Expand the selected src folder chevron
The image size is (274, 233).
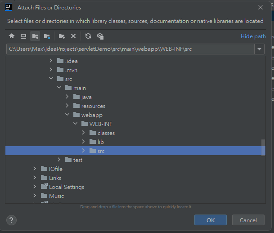(83, 151)
